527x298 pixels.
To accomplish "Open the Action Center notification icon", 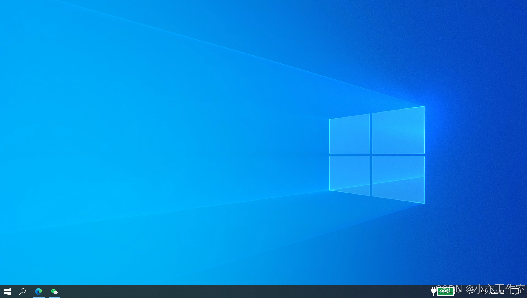I will coord(515,292).
